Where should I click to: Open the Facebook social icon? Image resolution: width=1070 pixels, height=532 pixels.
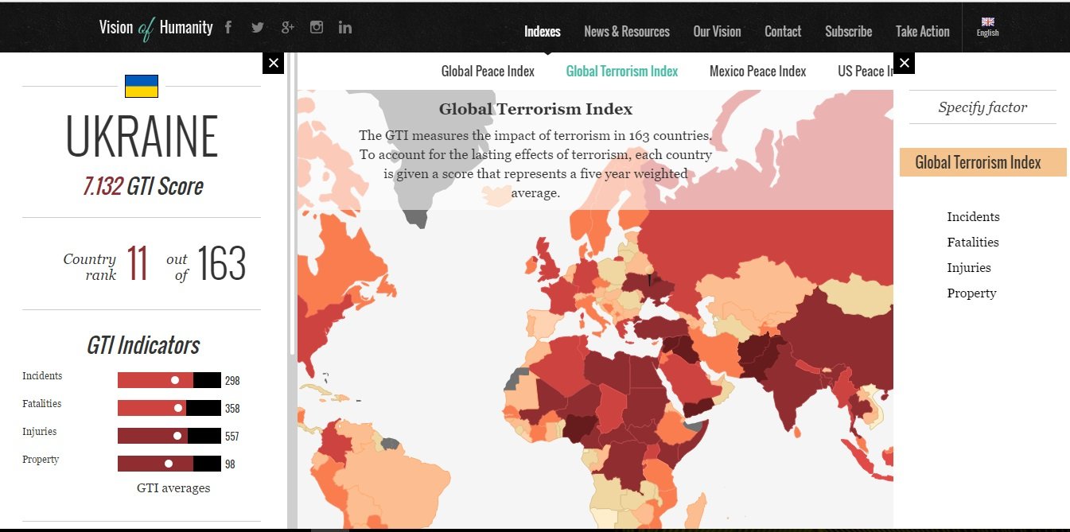click(x=228, y=28)
